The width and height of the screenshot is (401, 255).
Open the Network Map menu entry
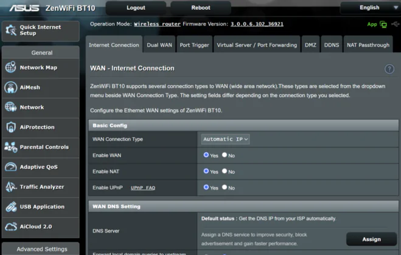coord(41,67)
